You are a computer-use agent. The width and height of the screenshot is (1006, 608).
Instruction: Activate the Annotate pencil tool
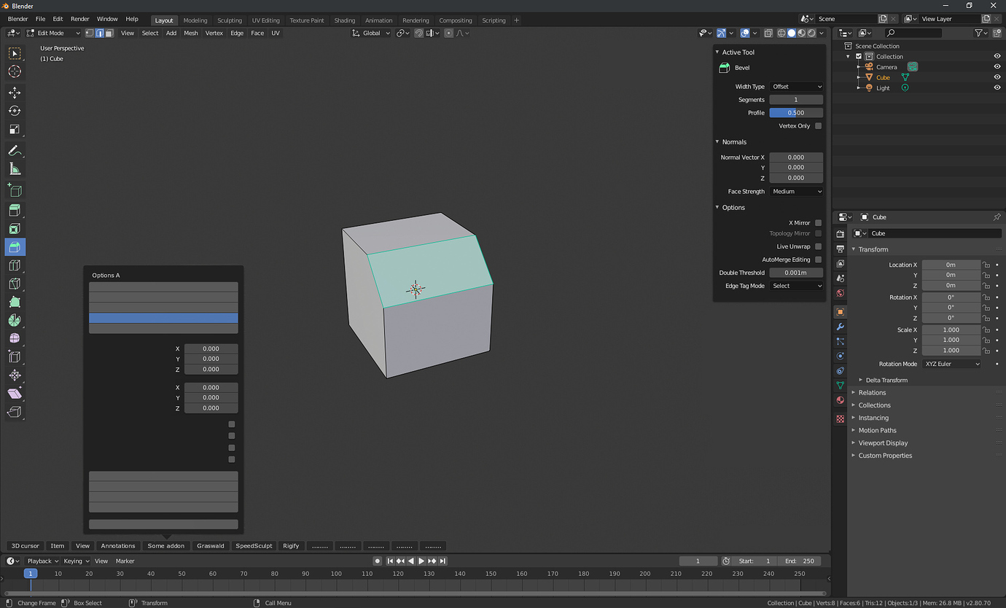(x=15, y=151)
